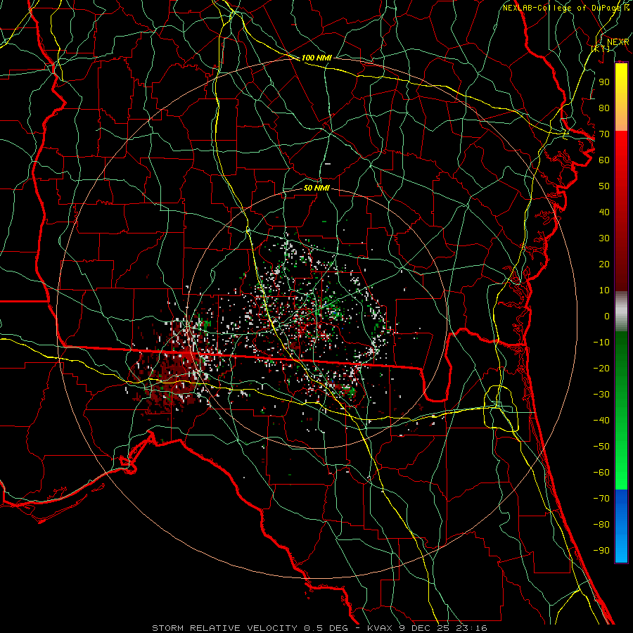633x633 pixels.
Task: Click the "-20" tick label on the velocity scale
Action: (601, 368)
